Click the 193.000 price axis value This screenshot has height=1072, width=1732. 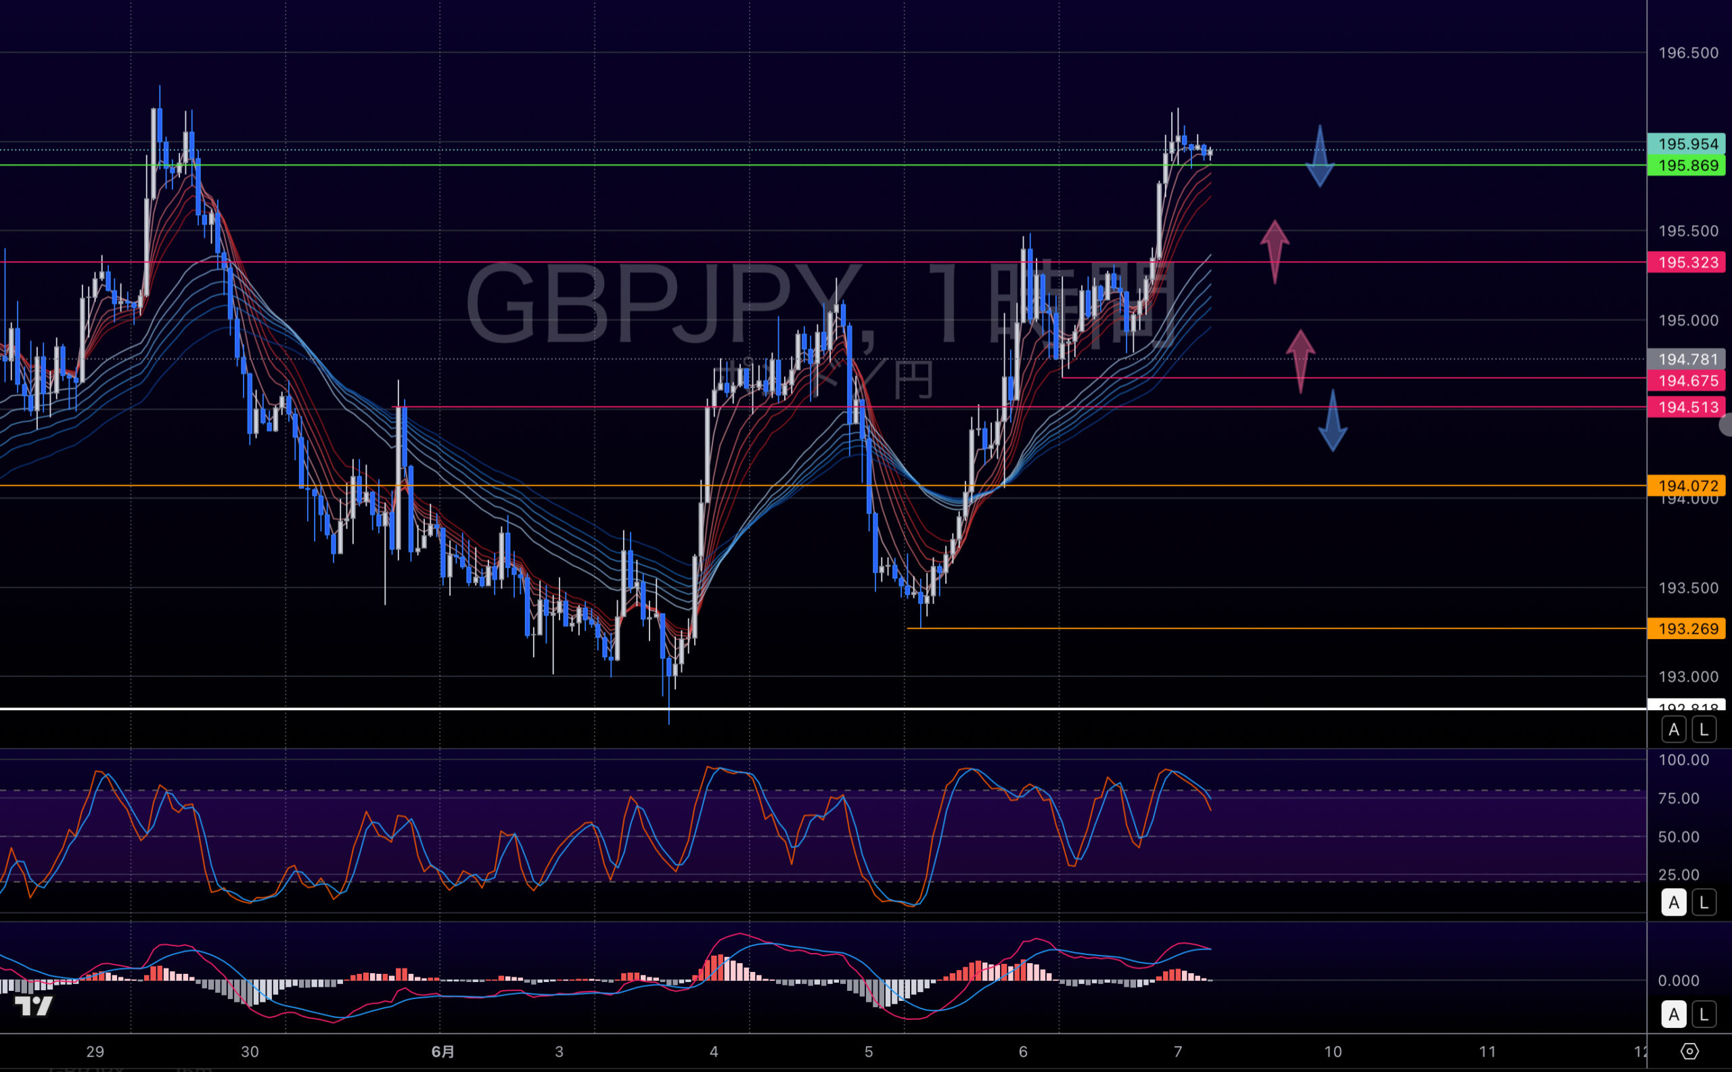pyautogui.click(x=1689, y=676)
